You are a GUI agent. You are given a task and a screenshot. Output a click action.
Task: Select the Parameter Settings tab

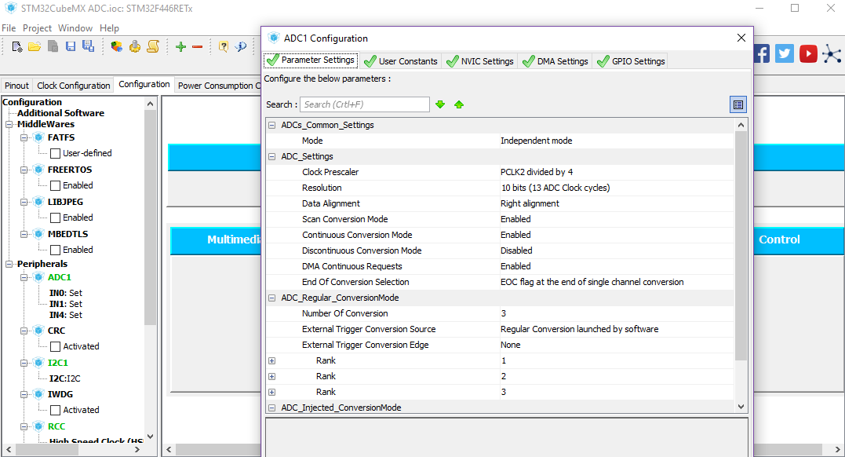coord(311,60)
